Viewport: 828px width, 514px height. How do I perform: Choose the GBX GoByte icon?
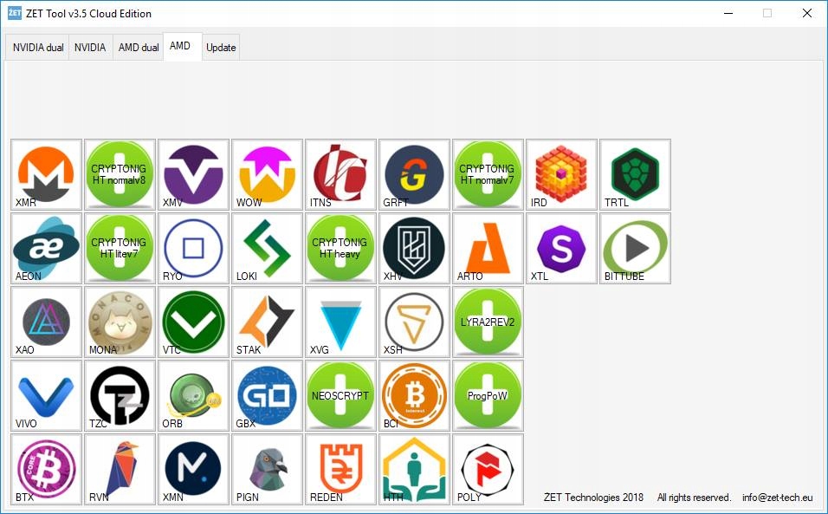pyautogui.click(x=268, y=395)
